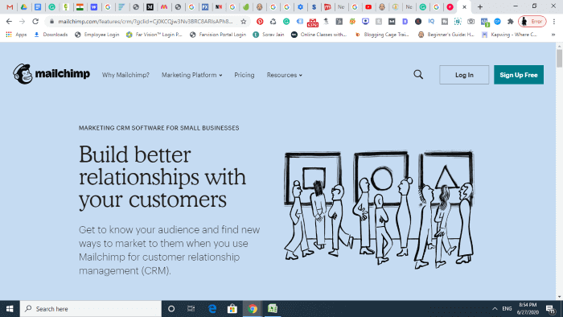Open the Microsoft Edge taskbar icon
This screenshot has height=317, width=563.
click(x=212, y=309)
